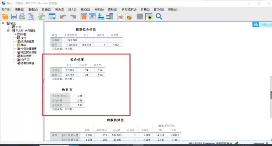Open file using the folder icon
Viewport: 272px width, 146px height.
5,17
